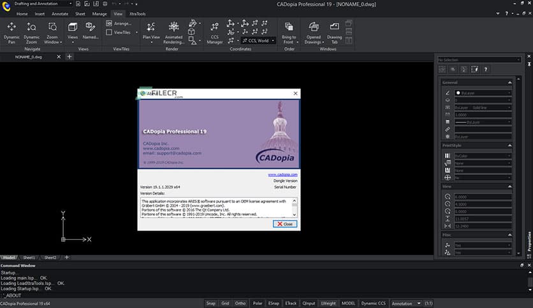The width and height of the screenshot is (533, 308).
Task: Switch to the Sheet1 layout tab
Action: [29, 258]
